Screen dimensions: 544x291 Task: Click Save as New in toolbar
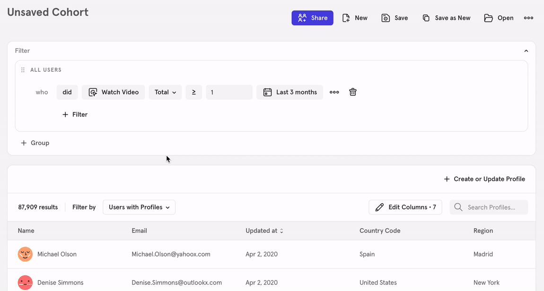pyautogui.click(x=446, y=18)
